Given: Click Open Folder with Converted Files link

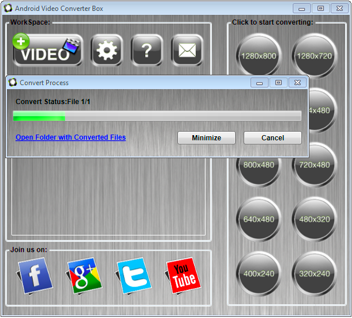Looking at the screenshot, I should coord(71,137).
